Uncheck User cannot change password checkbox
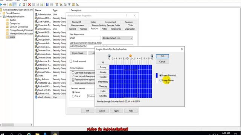This screenshot has height=135, width=241. [73, 76]
